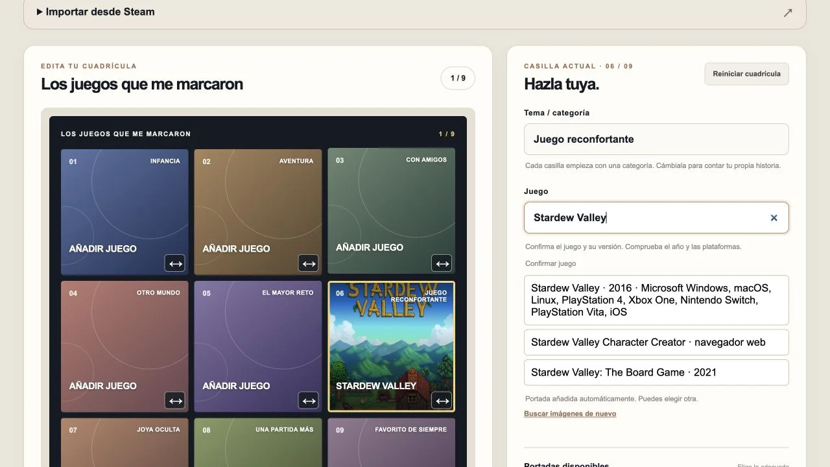Image resolution: width=830 pixels, height=467 pixels.
Task: Select the 03 Con Amigos grid tile
Action: (391, 211)
